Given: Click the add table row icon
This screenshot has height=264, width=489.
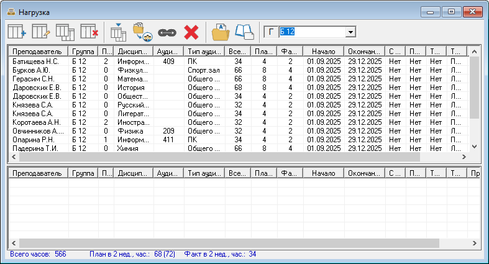Looking at the screenshot, I should click(16, 32).
